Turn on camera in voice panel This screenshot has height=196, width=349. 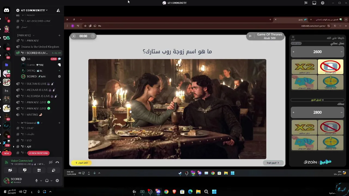click(x=10, y=170)
